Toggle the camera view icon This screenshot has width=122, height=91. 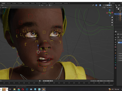(112, 22)
